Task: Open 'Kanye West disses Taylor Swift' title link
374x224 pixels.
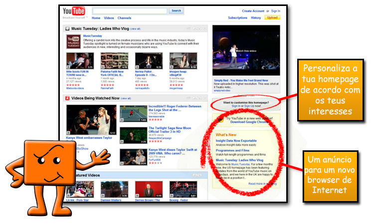Action: point(173,151)
